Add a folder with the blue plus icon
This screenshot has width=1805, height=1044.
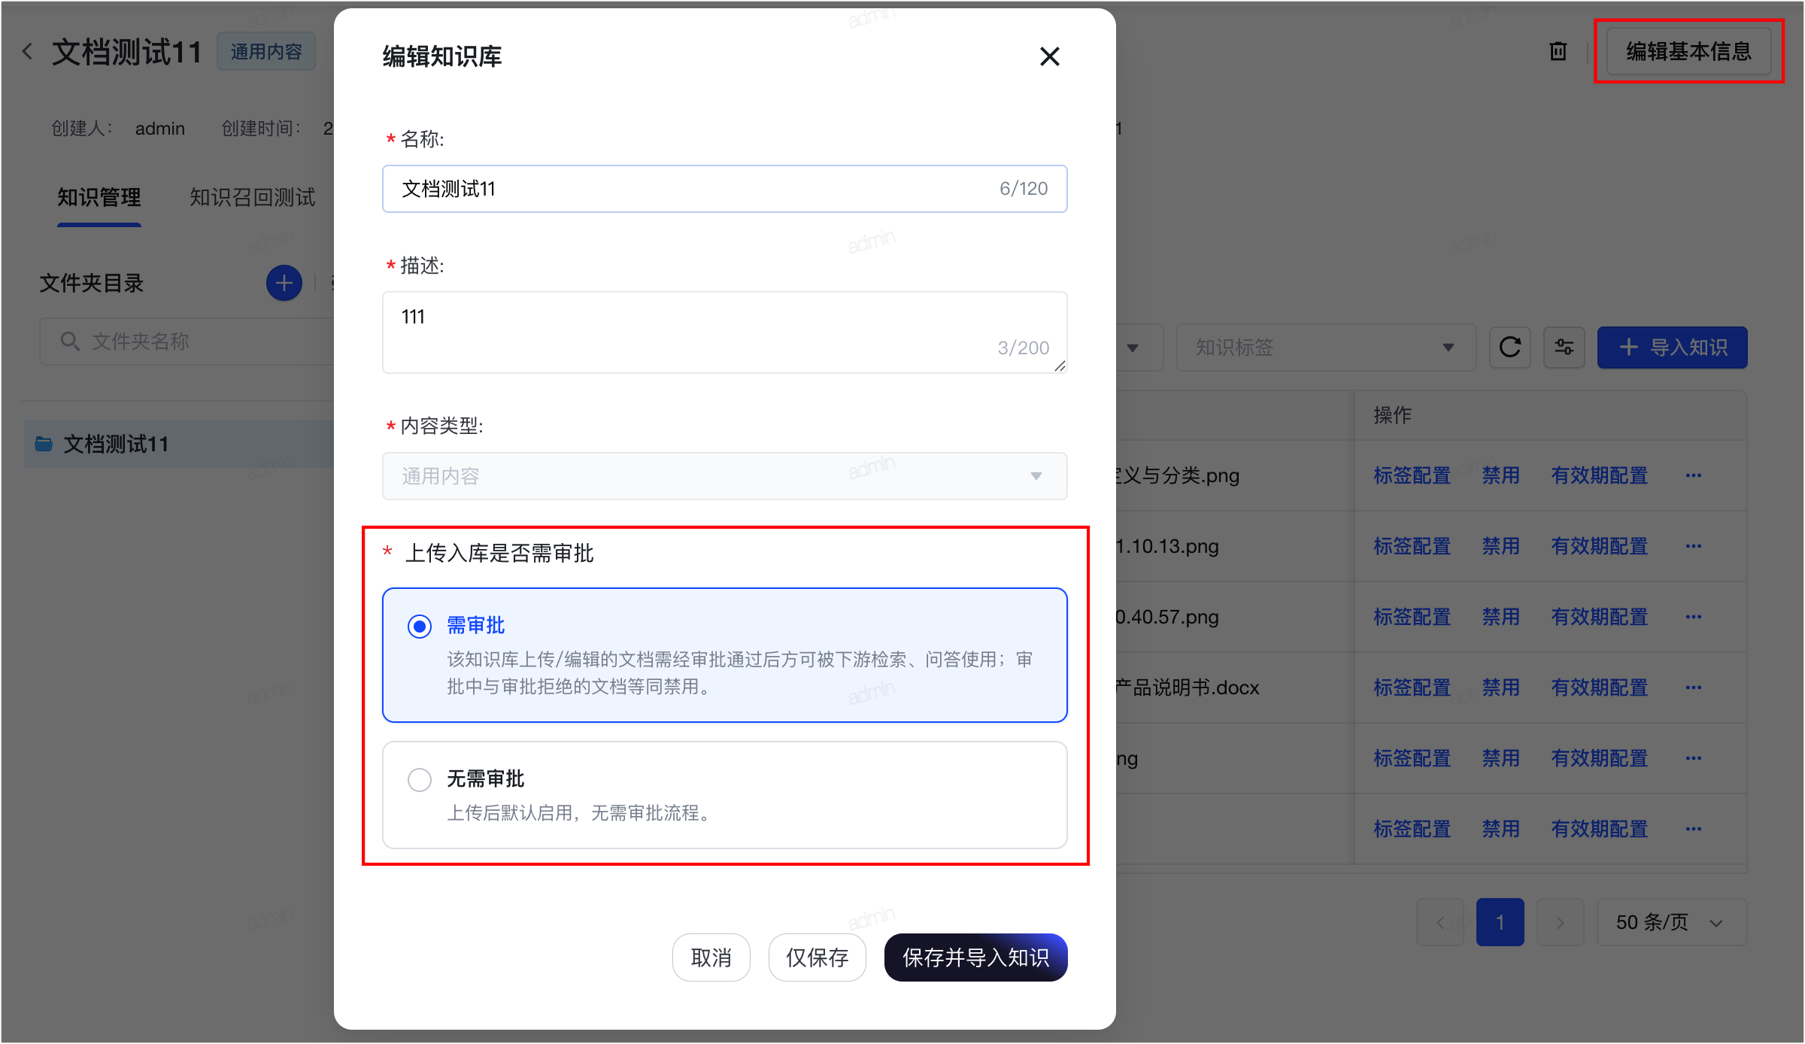pos(284,284)
